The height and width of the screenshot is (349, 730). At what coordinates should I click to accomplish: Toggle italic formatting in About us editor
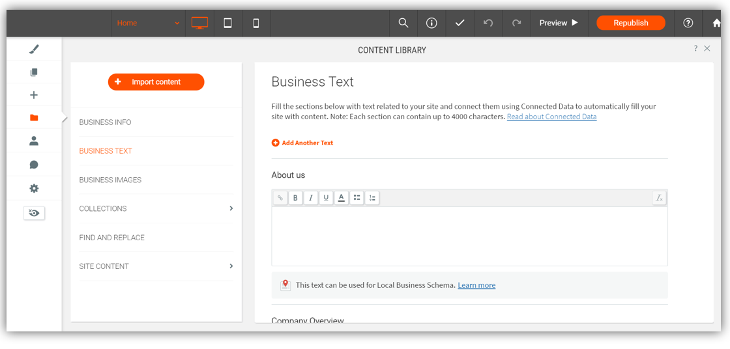click(x=311, y=198)
